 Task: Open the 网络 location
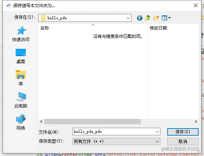click(21, 122)
